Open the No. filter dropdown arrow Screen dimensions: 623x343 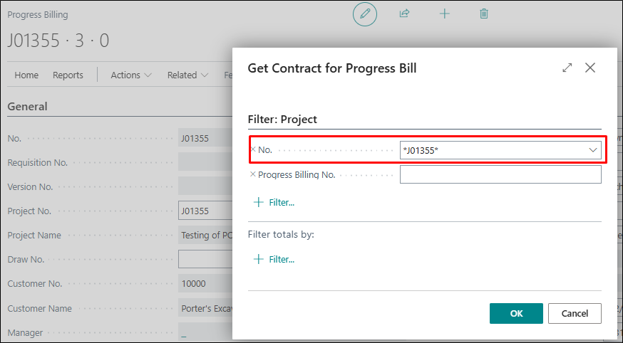tap(592, 150)
